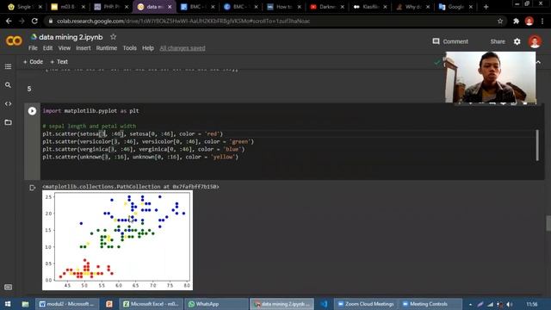The image size is (551, 310).
Task: Close the data mining browser tab
Action: coord(170,7)
